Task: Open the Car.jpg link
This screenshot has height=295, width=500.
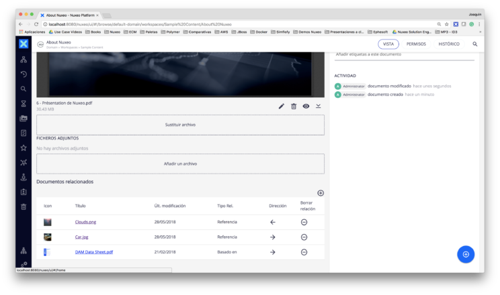Action: [x=81, y=237]
